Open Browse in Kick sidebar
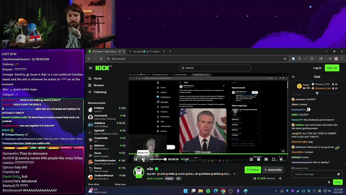This screenshot has width=346, height=195. (99, 85)
